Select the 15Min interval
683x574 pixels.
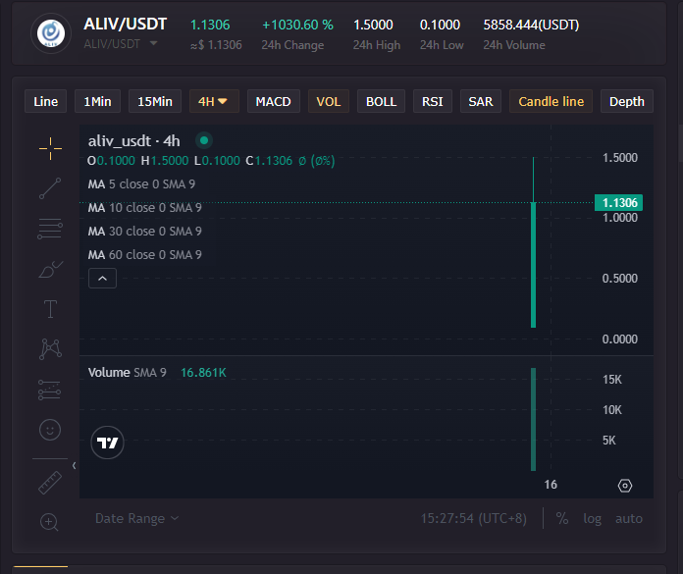pos(155,101)
